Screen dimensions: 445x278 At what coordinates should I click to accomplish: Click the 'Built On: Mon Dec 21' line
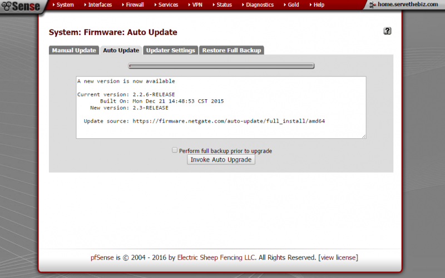coord(162,101)
